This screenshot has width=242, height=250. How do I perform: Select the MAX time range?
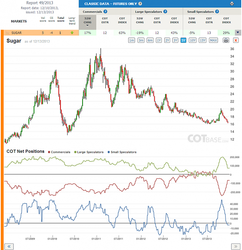[214, 40]
